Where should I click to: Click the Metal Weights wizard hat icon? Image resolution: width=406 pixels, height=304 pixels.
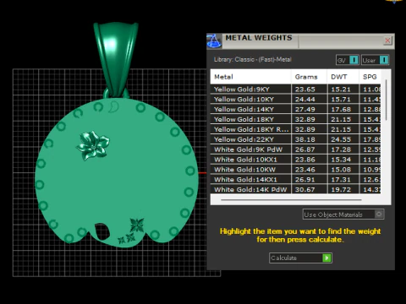(x=214, y=41)
